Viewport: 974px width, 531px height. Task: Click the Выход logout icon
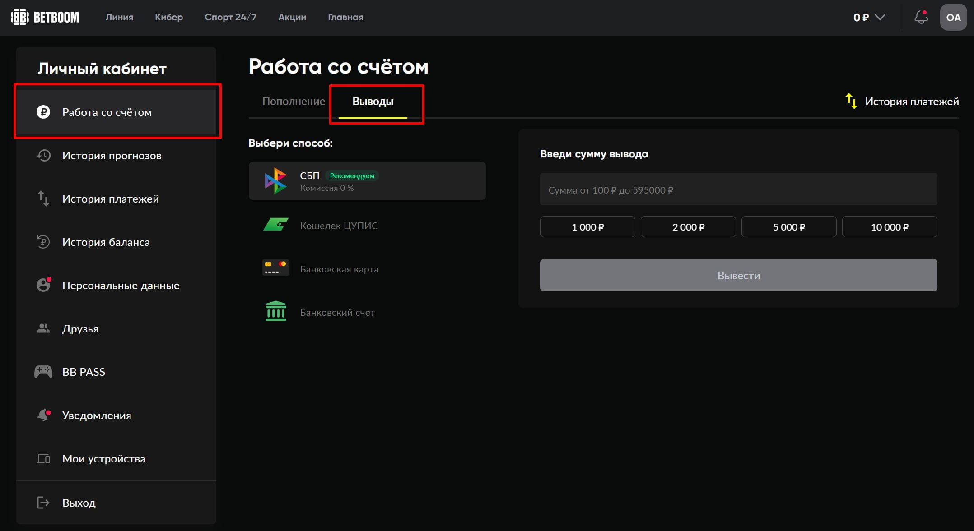pos(43,503)
